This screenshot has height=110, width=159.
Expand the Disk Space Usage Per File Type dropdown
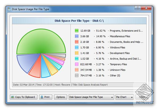[91, 97]
